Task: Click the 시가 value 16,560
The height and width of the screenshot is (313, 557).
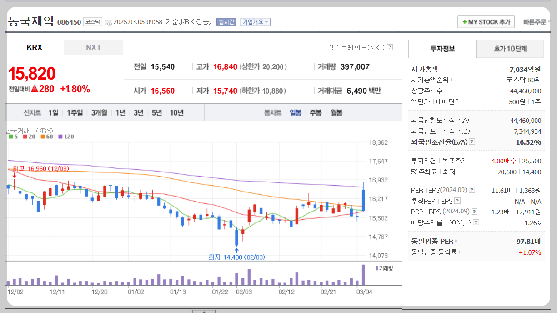Action: (x=163, y=91)
